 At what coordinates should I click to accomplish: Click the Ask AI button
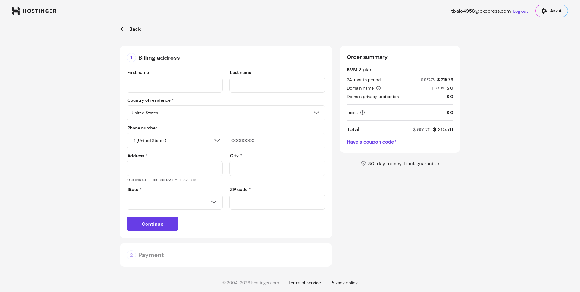552,11
